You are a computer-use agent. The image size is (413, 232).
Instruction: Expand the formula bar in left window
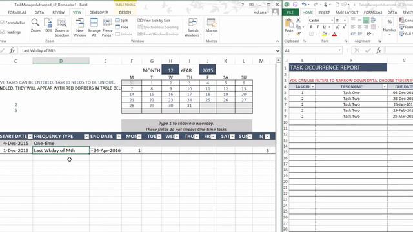277,50
